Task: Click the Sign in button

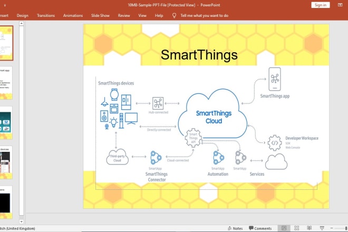Action: click(x=320, y=5)
